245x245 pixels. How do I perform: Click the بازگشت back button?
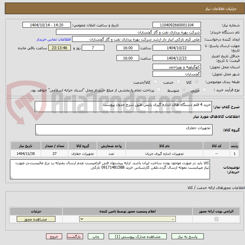75,237
